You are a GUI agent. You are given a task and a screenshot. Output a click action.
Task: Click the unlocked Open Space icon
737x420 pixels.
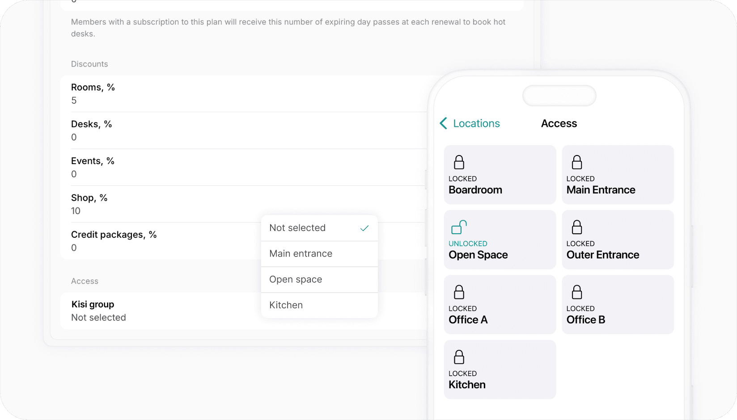tap(458, 227)
